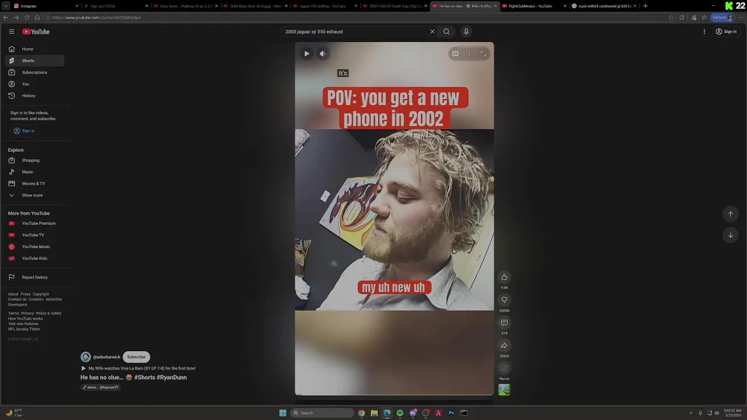Image resolution: width=747 pixels, height=420 pixels.
Task: Open the comments for this Short
Action: 504,323
